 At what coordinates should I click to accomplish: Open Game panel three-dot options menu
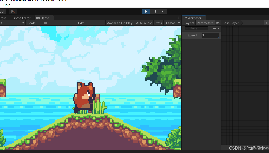click(178, 18)
